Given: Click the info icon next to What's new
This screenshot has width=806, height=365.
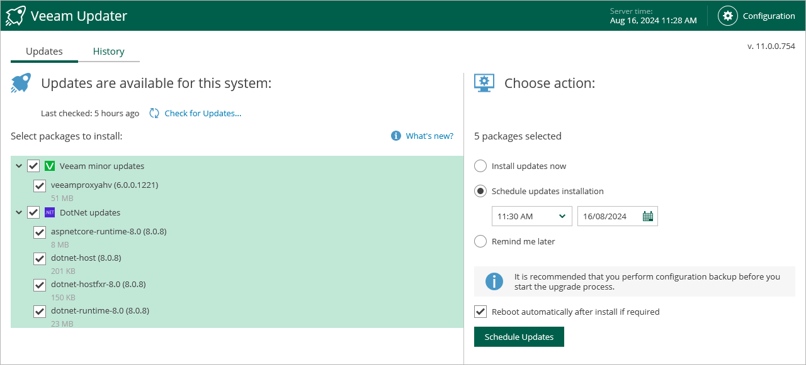Looking at the screenshot, I should pos(396,136).
